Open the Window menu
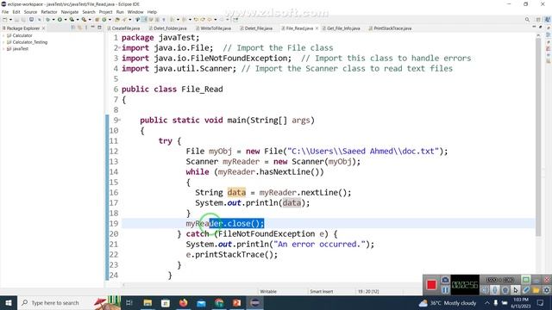The image size is (552, 310). tap(135, 12)
